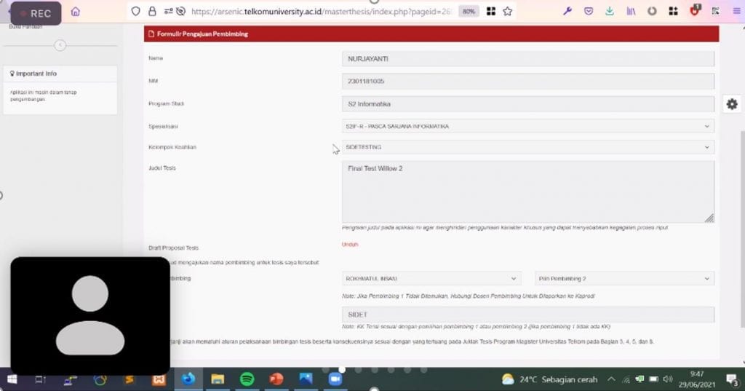Click the Unduh draft proposal link
Viewport: 745px width, 391px height.
[350, 245]
